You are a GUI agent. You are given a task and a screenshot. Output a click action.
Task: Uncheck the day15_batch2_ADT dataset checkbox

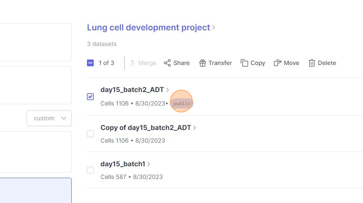[90, 97]
